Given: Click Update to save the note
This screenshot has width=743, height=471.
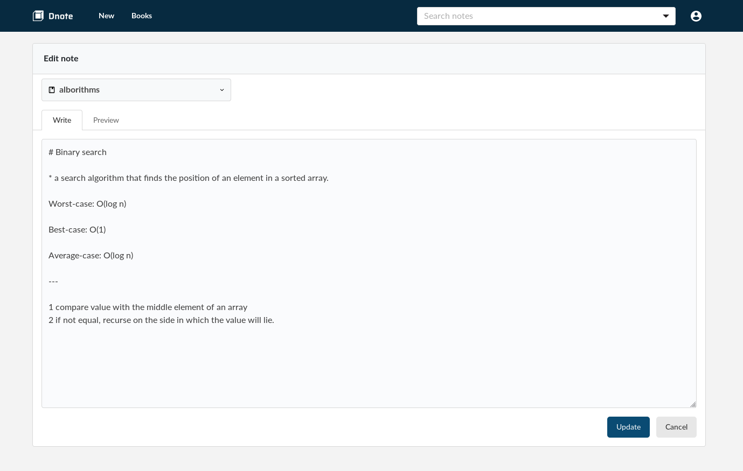Looking at the screenshot, I should pyautogui.click(x=628, y=427).
